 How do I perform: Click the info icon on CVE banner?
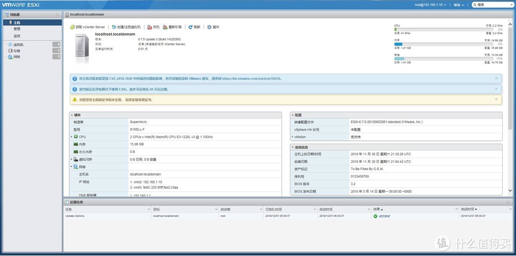coord(75,79)
